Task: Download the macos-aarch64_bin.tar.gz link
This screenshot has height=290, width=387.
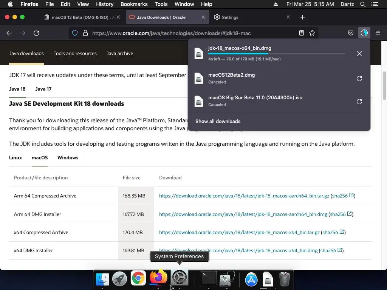Action: pyautogui.click(x=244, y=196)
